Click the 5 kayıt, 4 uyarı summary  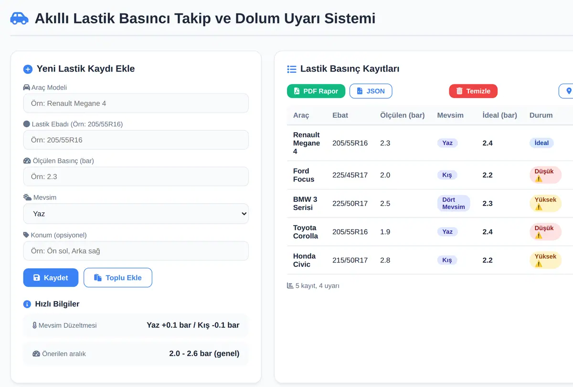313,286
